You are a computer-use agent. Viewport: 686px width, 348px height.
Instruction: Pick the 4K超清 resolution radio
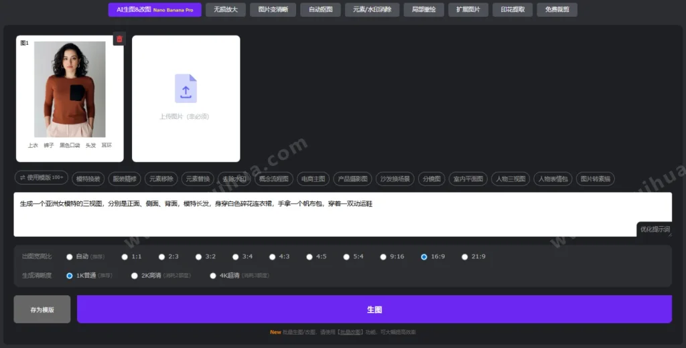click(x=213, y=275)
